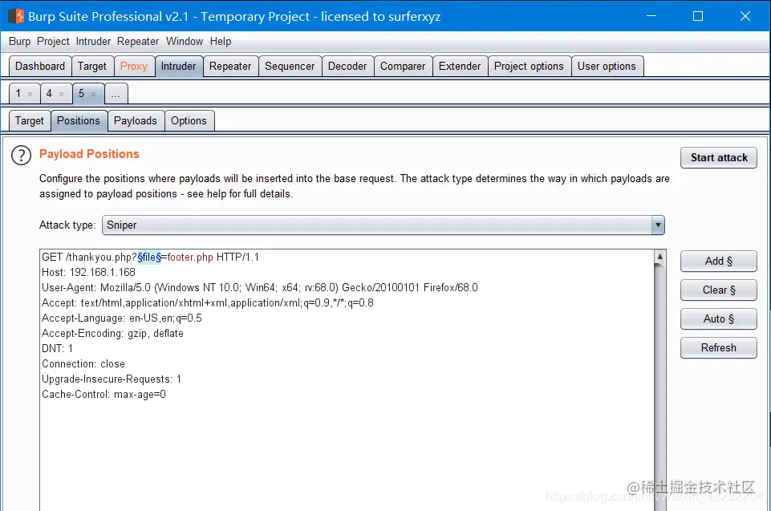Open the Sniper attack type combo box

(383, 225)
